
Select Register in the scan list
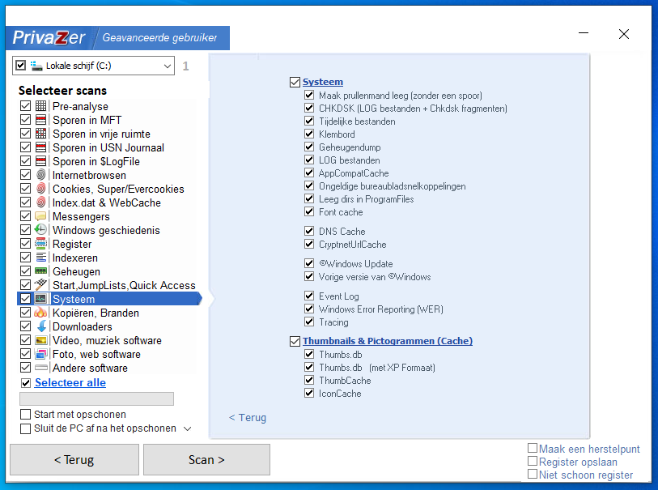coord(72,244)
